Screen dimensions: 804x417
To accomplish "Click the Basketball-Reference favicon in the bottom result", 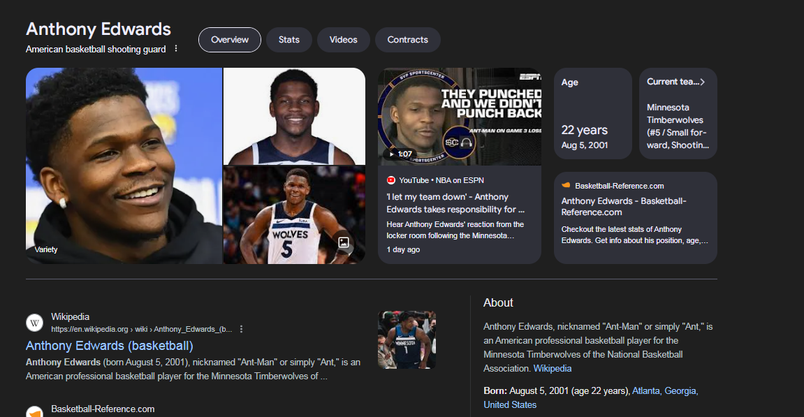I will click(x=34, y=412).
